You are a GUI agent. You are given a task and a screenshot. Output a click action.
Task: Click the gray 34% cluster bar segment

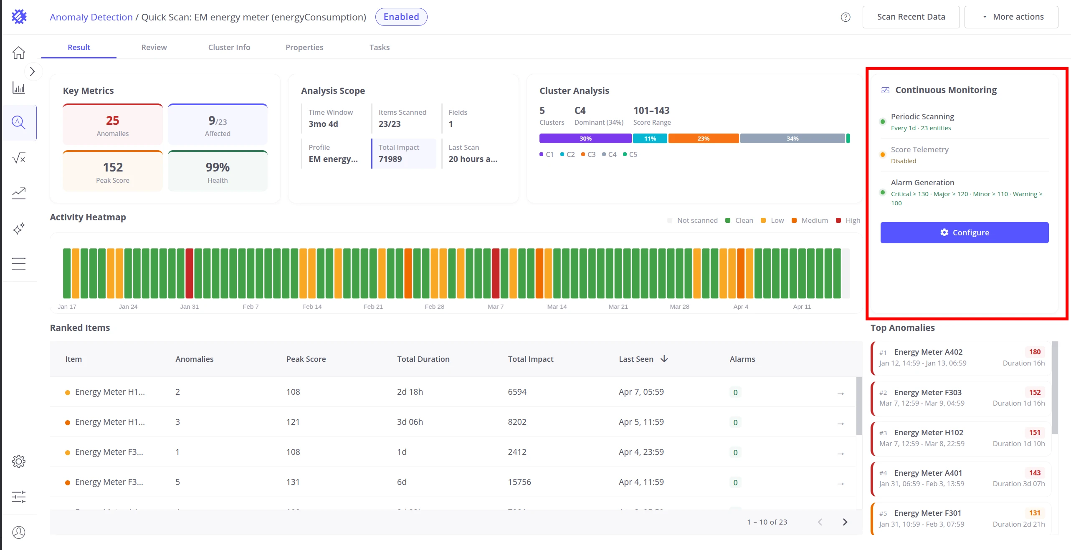coord(792,139)
